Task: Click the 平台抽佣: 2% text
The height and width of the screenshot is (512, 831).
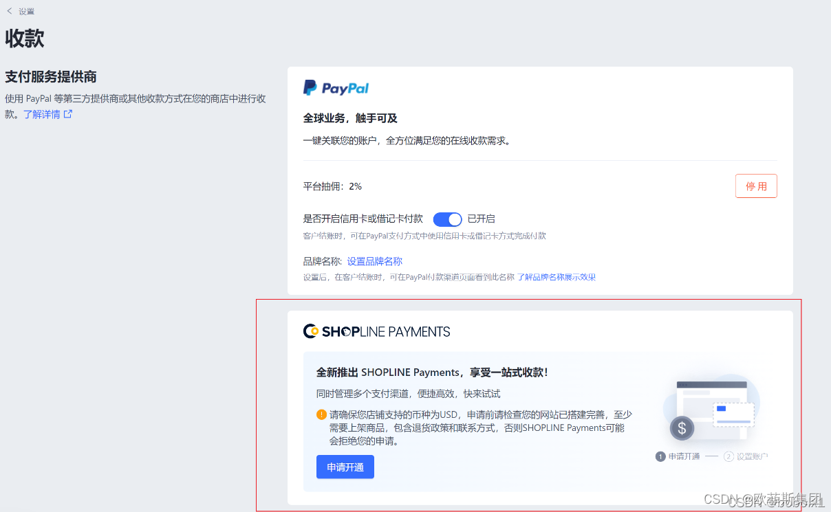Action: click(x=332, y=186)
